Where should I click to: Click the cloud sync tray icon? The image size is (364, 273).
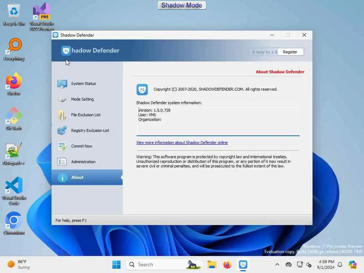pos(289,264)
